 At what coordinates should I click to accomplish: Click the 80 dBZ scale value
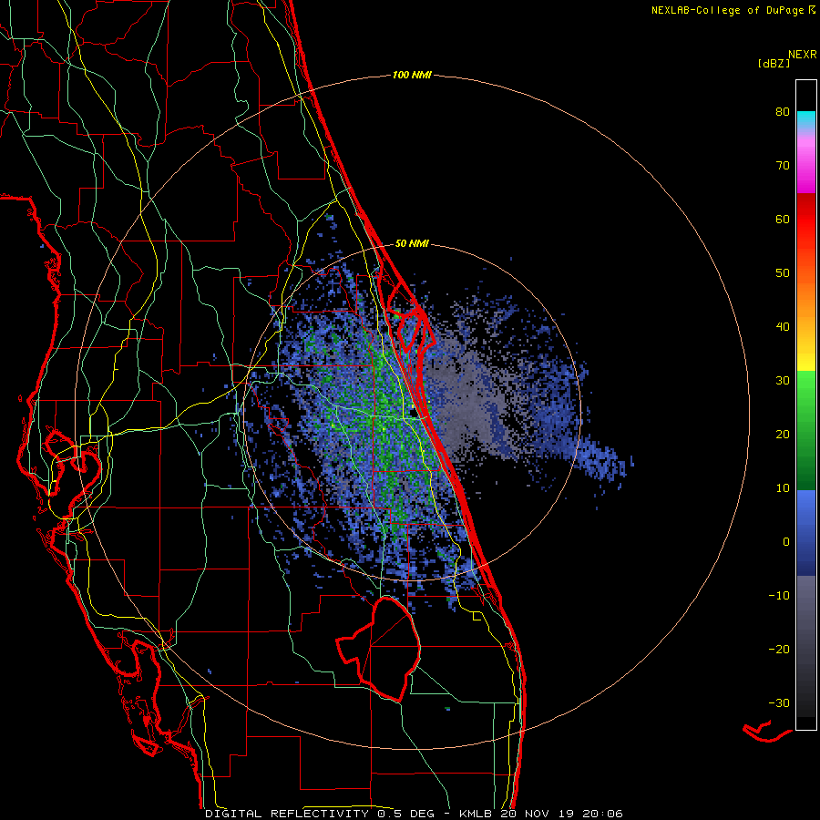pos(783,112)
